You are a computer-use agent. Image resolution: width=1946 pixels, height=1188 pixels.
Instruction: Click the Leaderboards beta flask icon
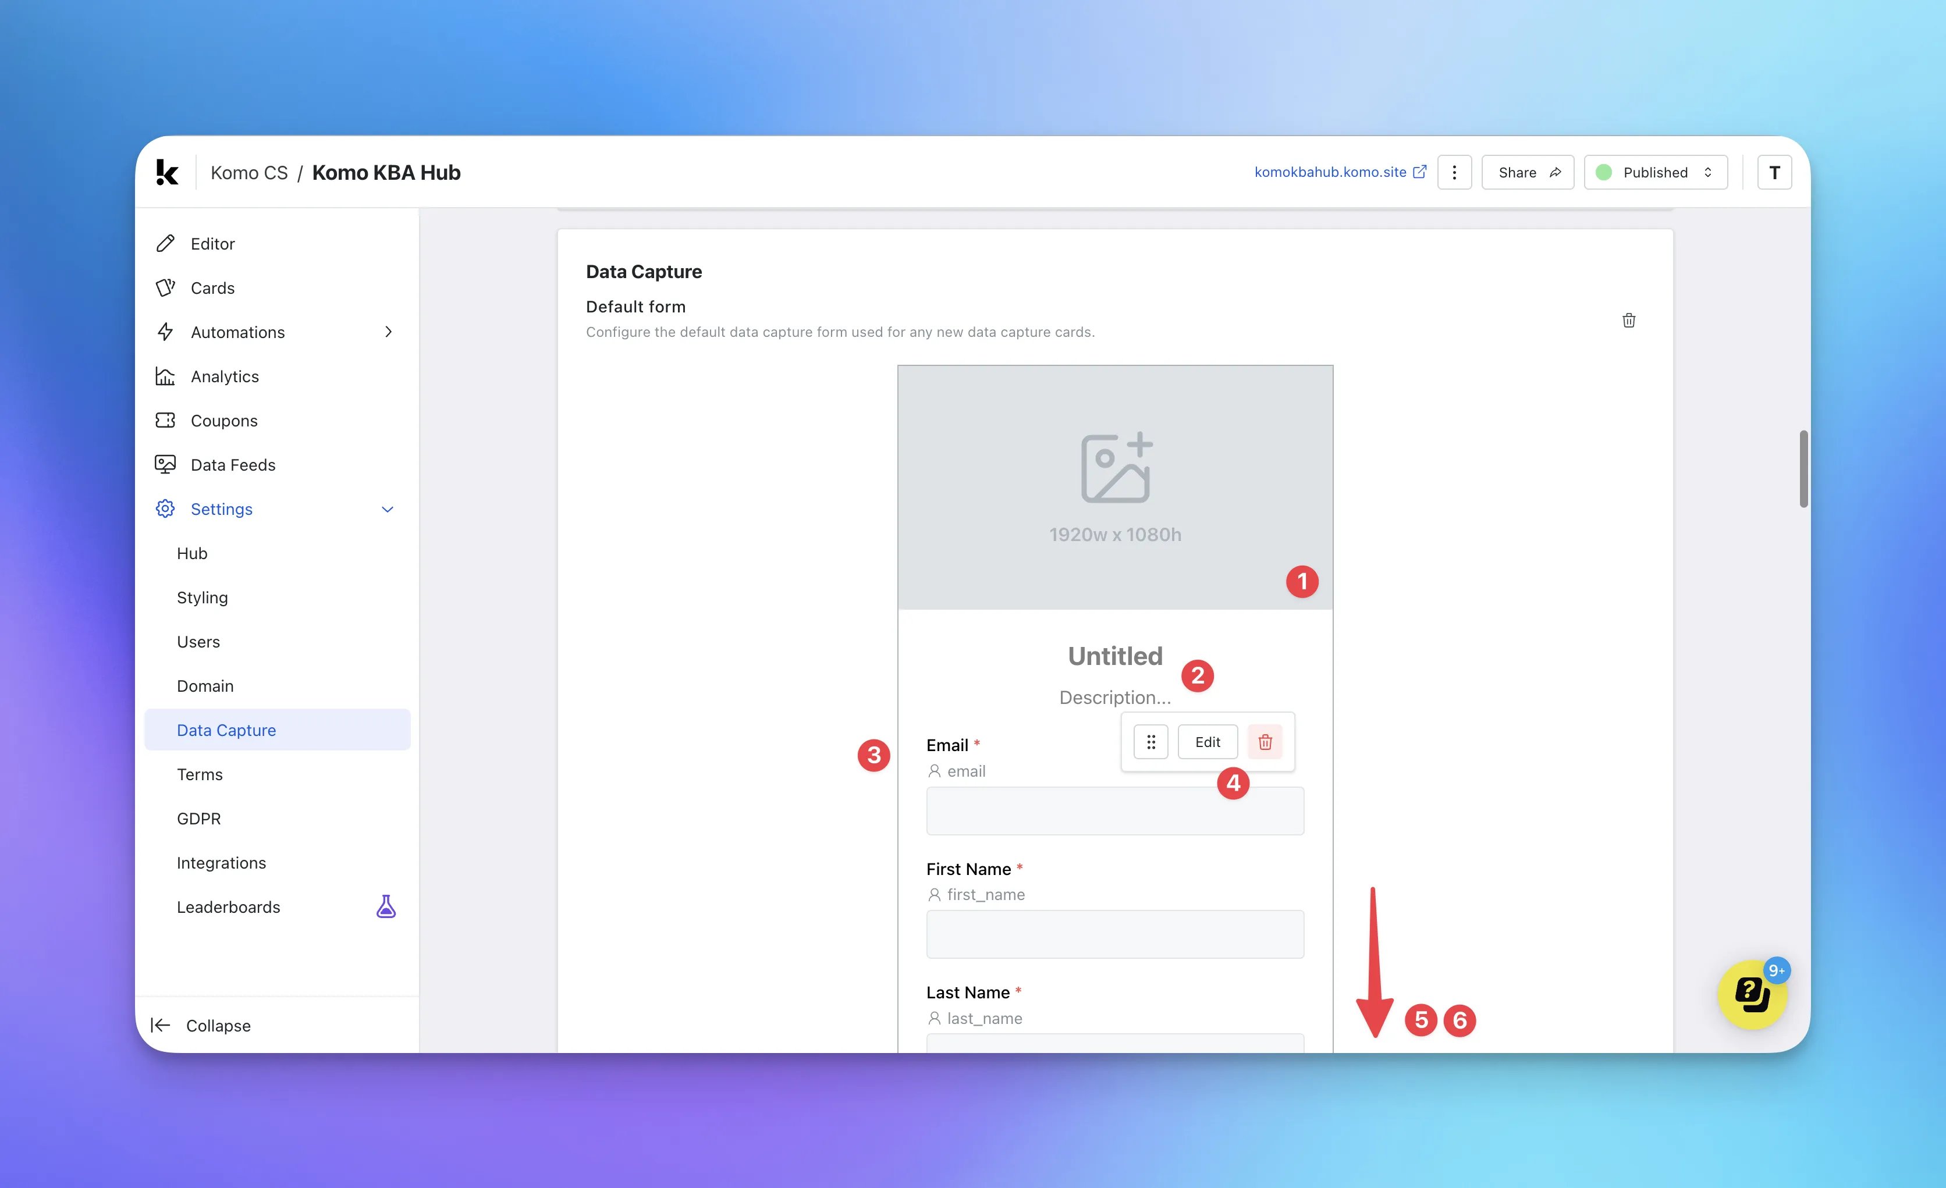[x=385, y=906]
